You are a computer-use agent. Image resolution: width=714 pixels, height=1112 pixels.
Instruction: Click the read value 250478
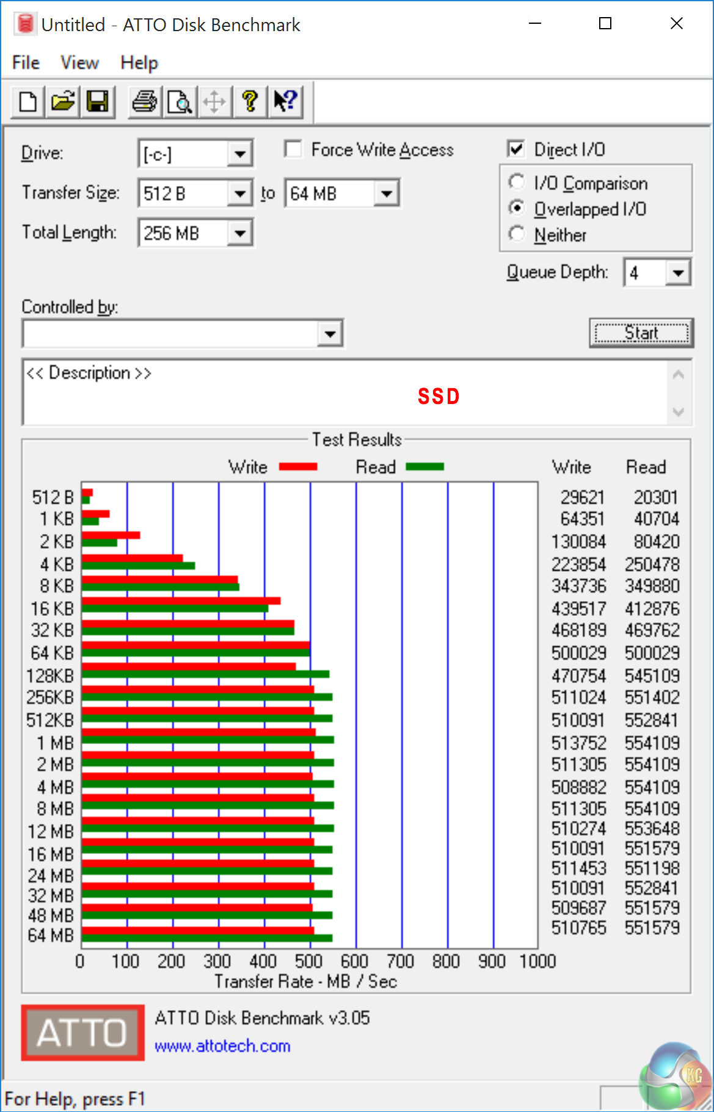tap(652, 565)
